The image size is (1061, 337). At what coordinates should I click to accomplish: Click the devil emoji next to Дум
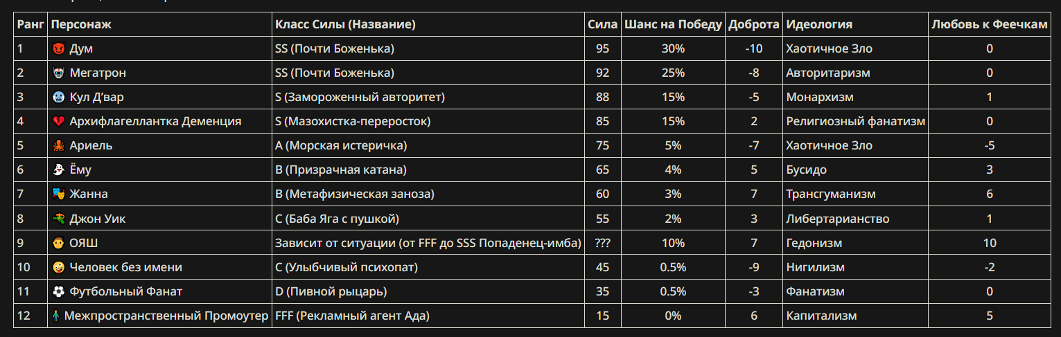pos(58,48)
